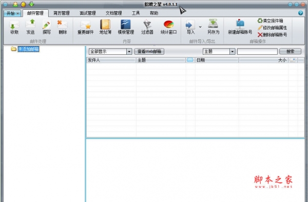
Task: Switch to the 文档管理 tab
Action: (114, 13)
